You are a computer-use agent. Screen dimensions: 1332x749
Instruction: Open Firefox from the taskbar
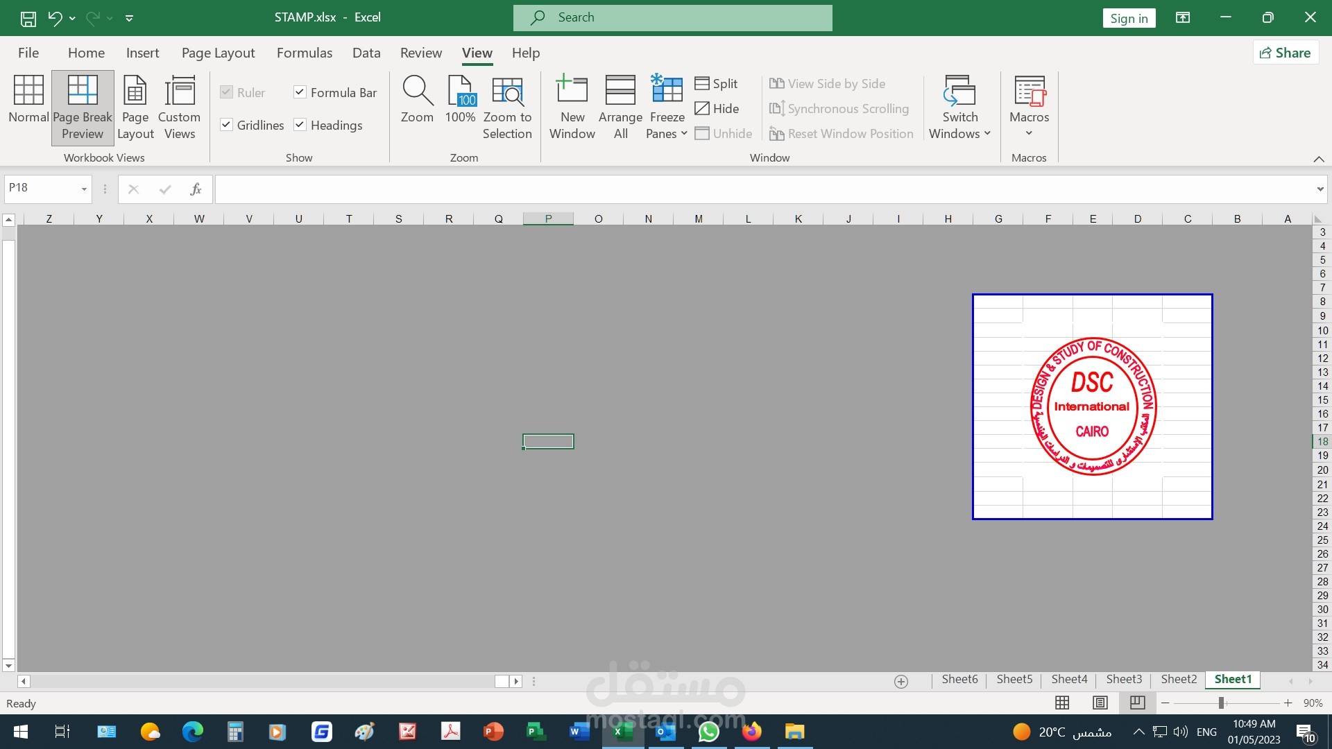[752, 732]
